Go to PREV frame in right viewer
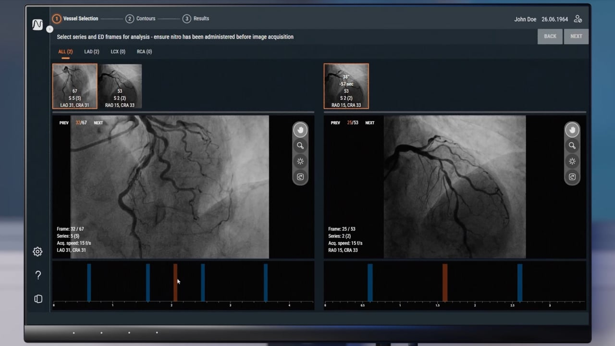Viewport: 615px width, 346px height. [x=335, y=123]
